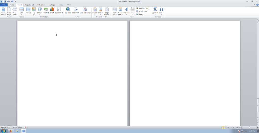
Task: Insert a Blank Page
Action: tap(9, 11)
